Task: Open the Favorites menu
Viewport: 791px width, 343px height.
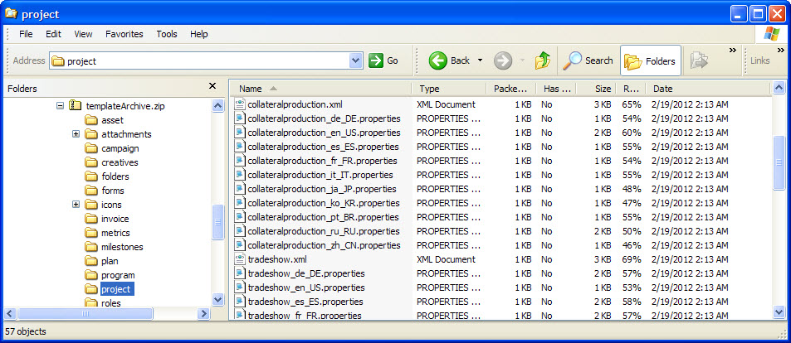Action: point(125,34)
